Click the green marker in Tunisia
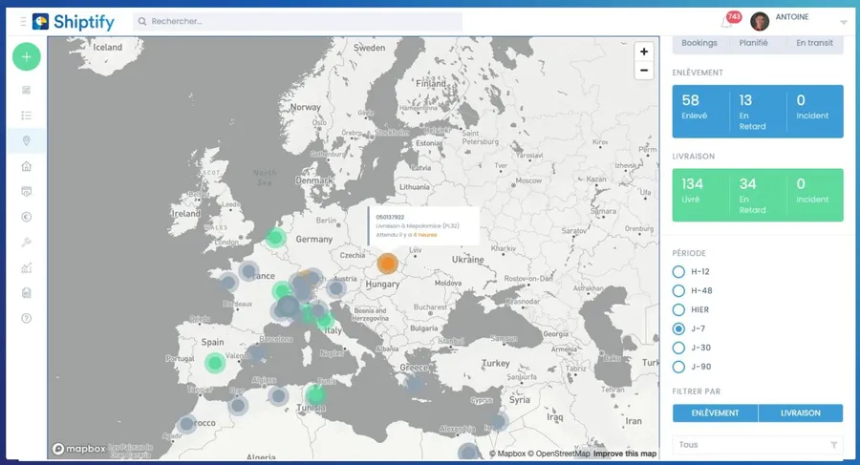860x465 pixels. coord(315,394)
